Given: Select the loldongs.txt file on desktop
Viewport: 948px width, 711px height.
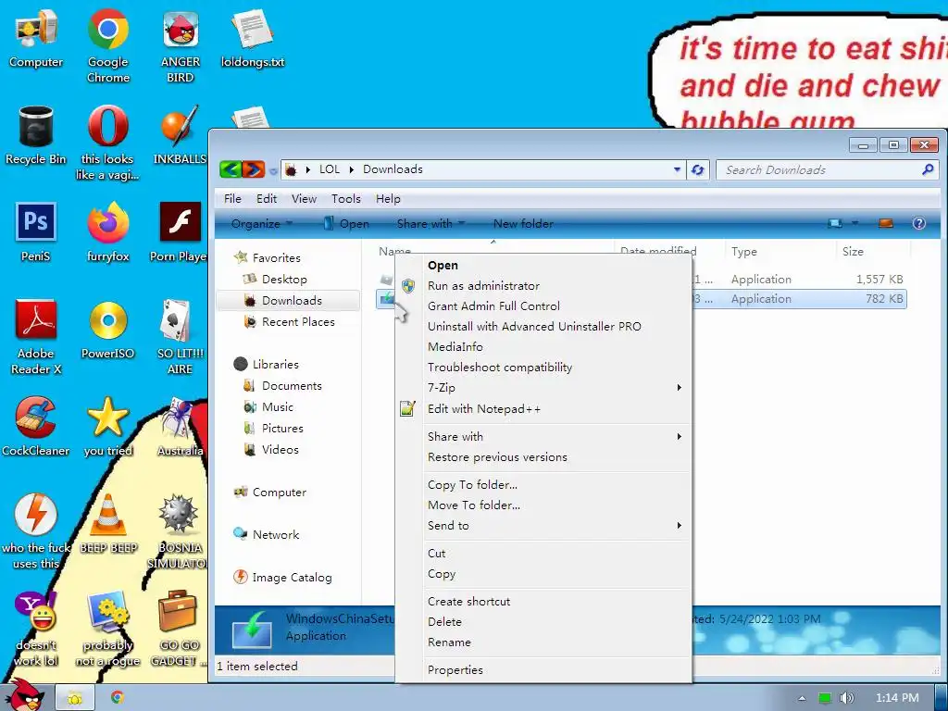Looking at the screenshot, I should pyautogui.click(x=252, y=39).
